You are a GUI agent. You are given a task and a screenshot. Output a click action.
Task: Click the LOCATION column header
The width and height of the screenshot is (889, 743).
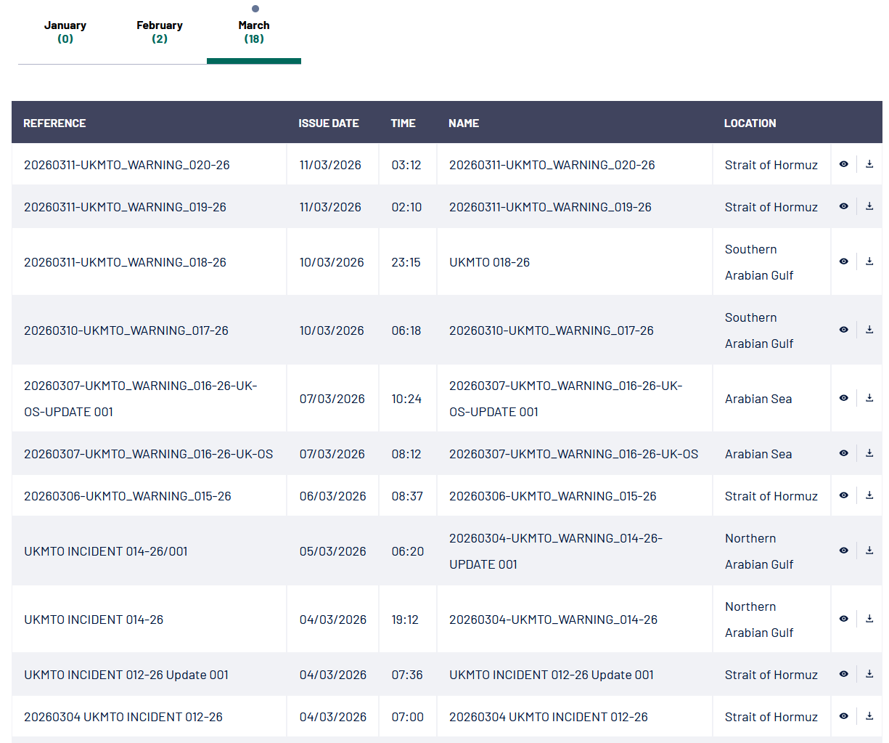point(750,123)
